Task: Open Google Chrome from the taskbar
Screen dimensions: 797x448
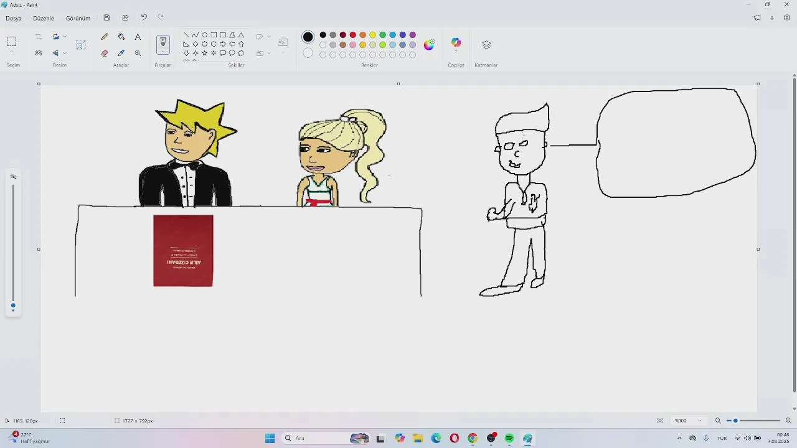Action: coord(473,438)
